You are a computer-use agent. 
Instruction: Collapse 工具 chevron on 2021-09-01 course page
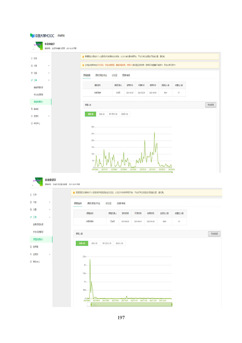tap(50, 217)
